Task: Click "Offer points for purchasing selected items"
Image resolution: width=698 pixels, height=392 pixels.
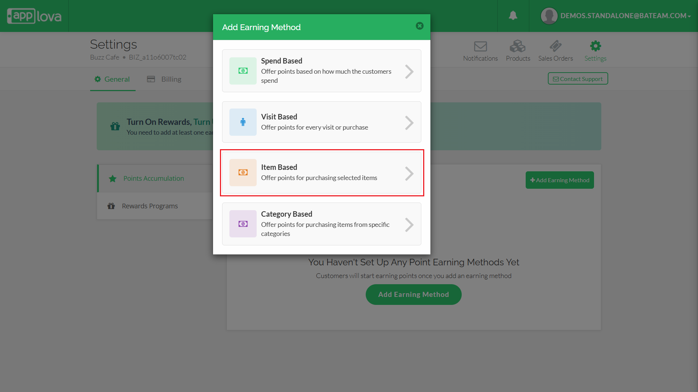Action: click(x=319, y=177)
